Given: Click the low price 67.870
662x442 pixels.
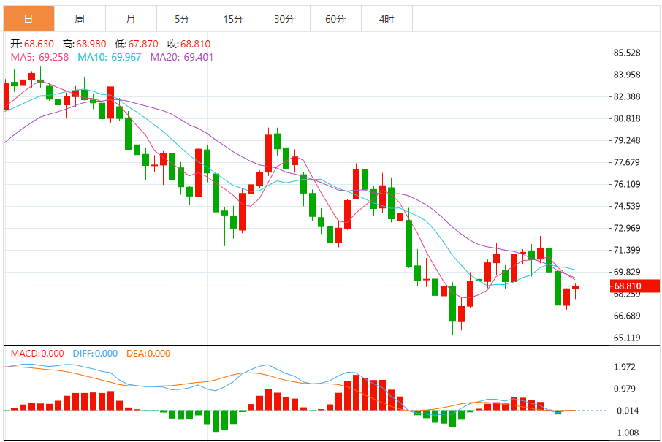Looking at the screenshot, I should pos(143,44).
